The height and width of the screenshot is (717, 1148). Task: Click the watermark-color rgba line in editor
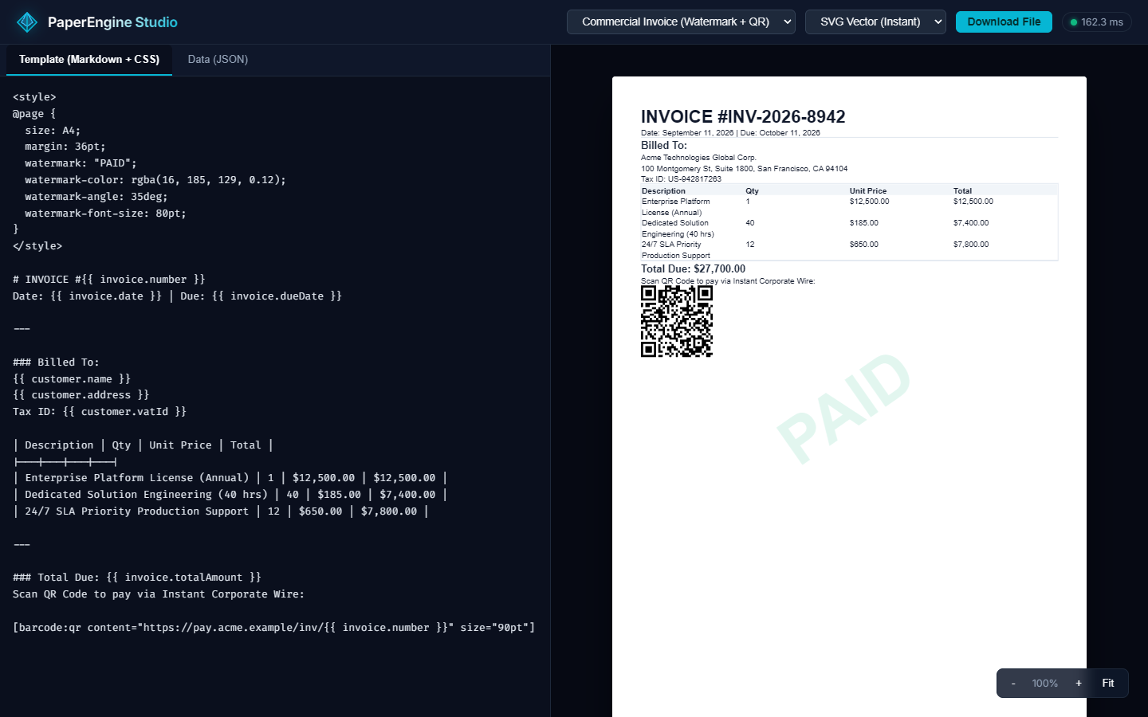(x=155, y=180)
